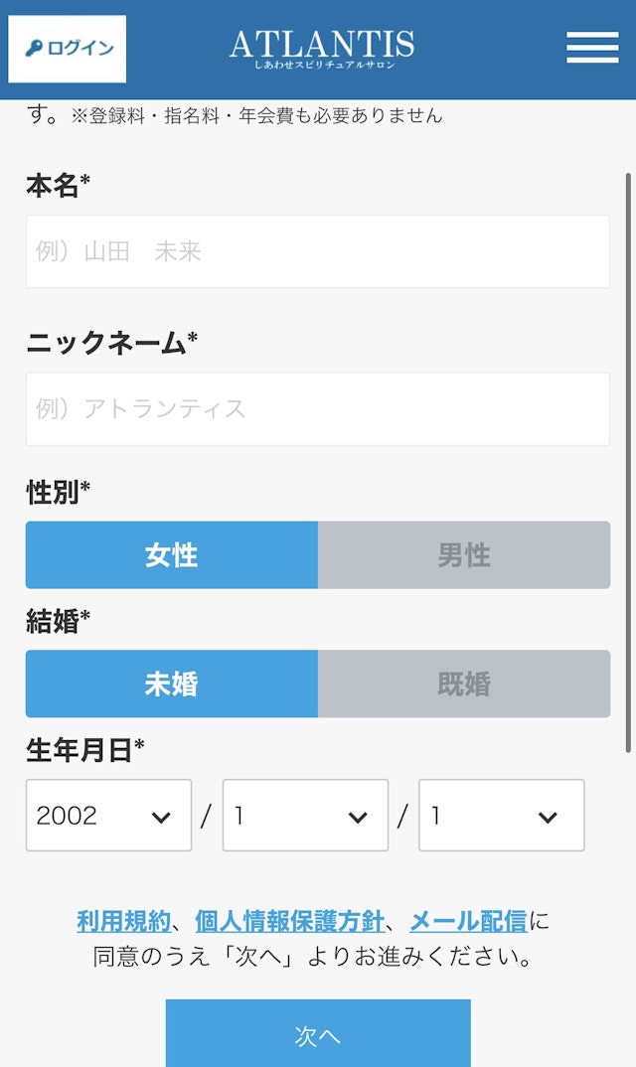Screen dimensions: 636x1067
Task: Click the chevron arrow of the day selector
Action: pyautogui.click(x=548, y=817)
